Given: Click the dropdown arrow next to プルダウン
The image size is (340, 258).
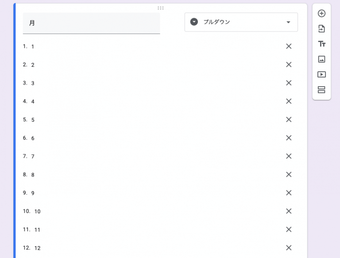Looking at the screenshot, I should [288, 22].
